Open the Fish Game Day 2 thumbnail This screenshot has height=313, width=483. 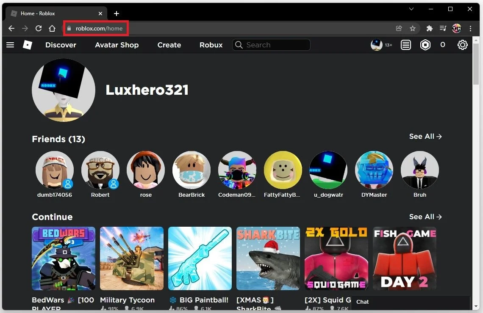[405, 258]
